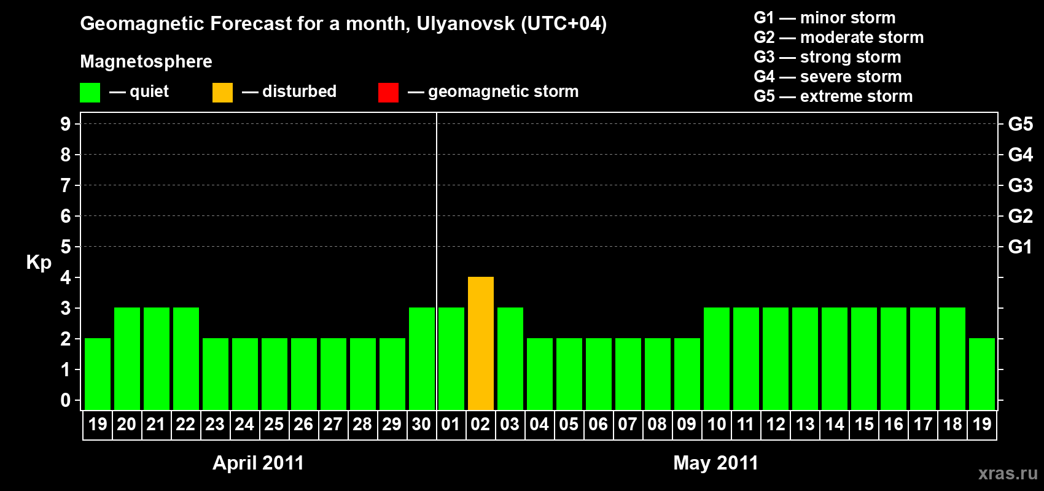The height and width of the screenshot is (491, 1044).
Task: Click the G2 right-axis label
Action: 1021,216
